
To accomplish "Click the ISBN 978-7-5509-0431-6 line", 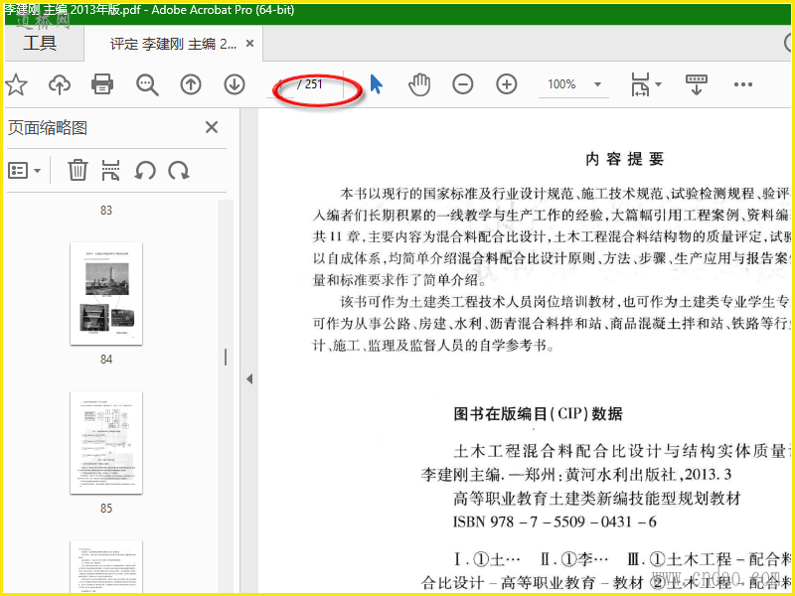I will point(555,521).
